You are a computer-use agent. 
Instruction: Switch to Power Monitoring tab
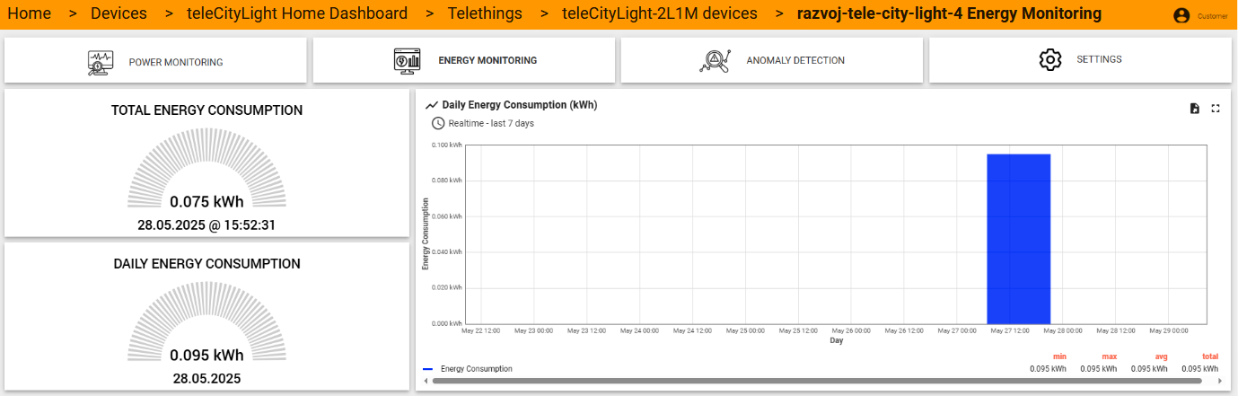[155, 60]
